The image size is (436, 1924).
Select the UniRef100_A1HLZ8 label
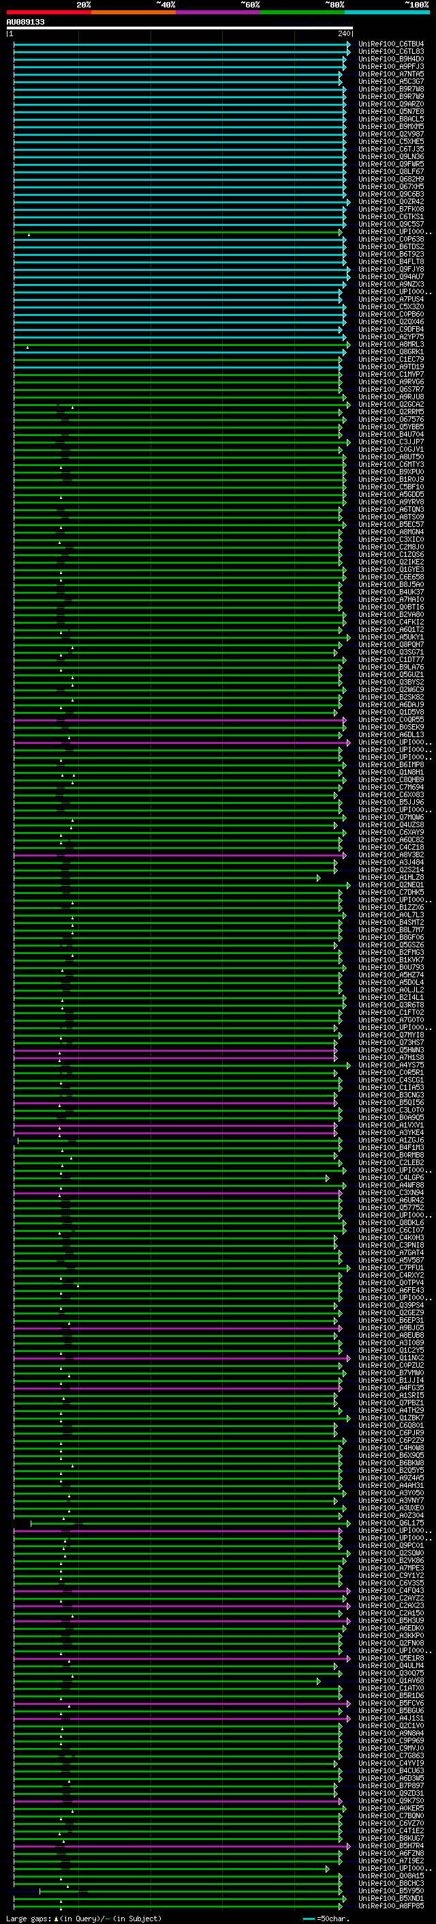(x=390, y=878)
